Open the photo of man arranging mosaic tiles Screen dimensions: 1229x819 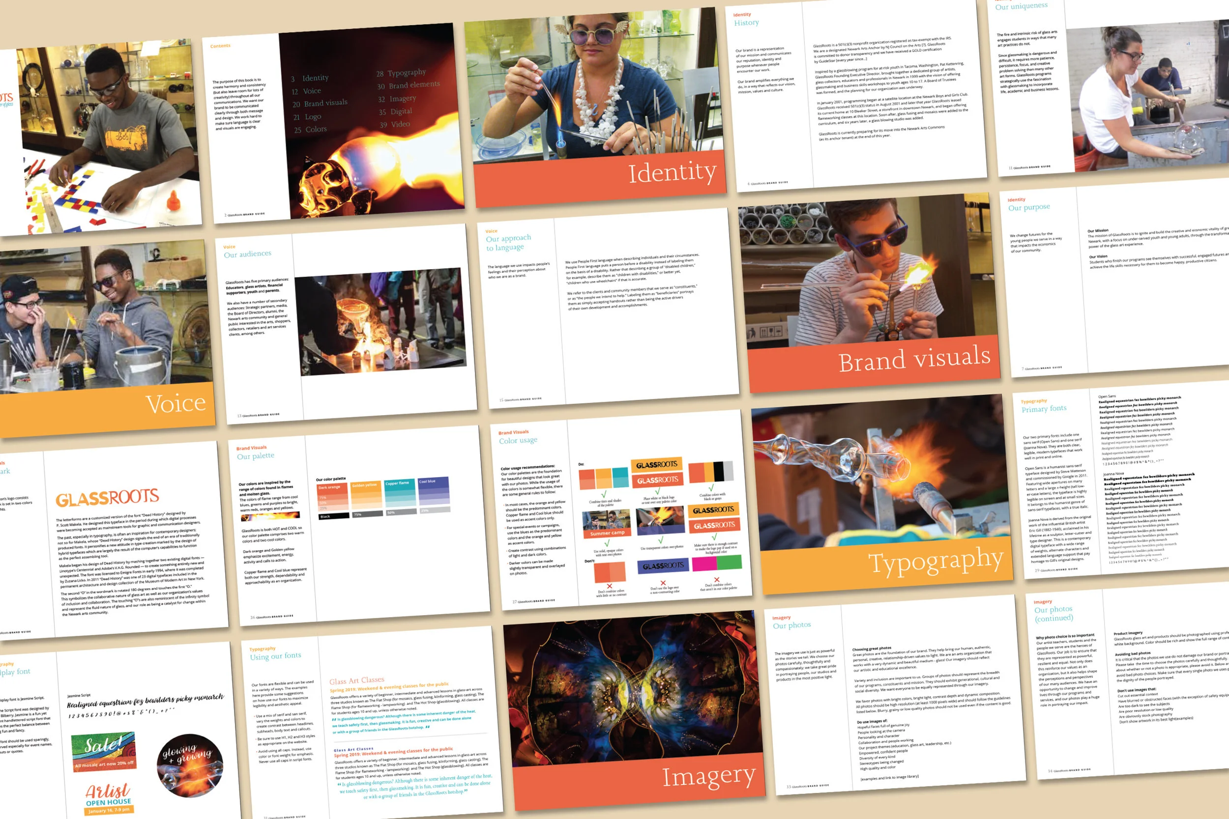109,138
